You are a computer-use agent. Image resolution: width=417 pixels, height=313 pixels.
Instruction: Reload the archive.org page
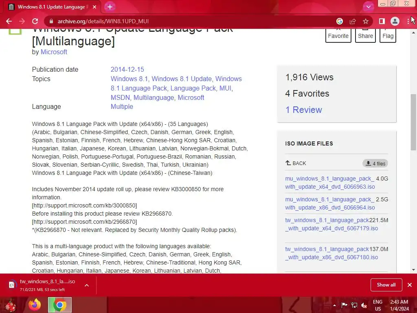[x=35, y=21]
